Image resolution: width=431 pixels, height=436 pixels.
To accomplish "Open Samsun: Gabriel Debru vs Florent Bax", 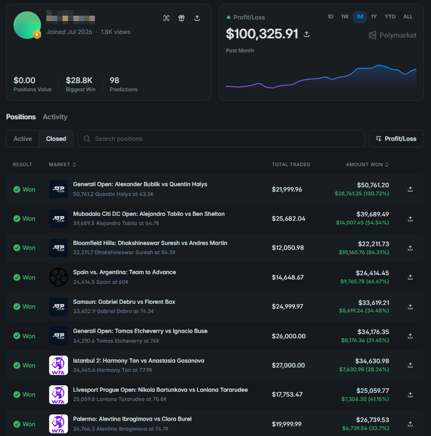I will 124,302.
